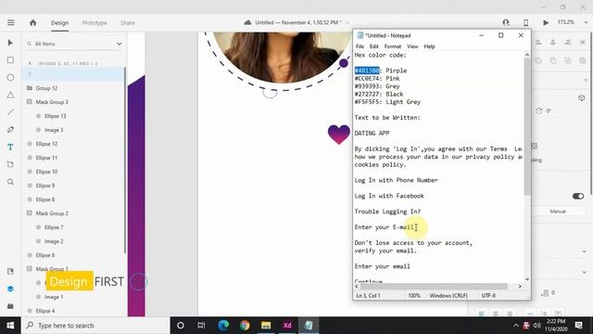Image resolution: width=593 pixels, height=334 pixels.
Task: Click Notepad scroll down arrow
Action: [x=527, y=279]
